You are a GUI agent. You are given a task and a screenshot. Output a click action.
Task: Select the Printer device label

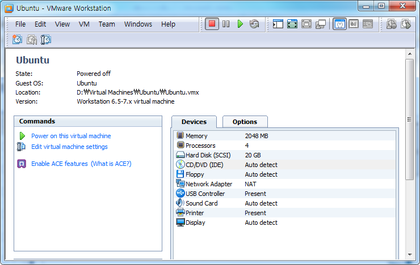tap(195, 213)
